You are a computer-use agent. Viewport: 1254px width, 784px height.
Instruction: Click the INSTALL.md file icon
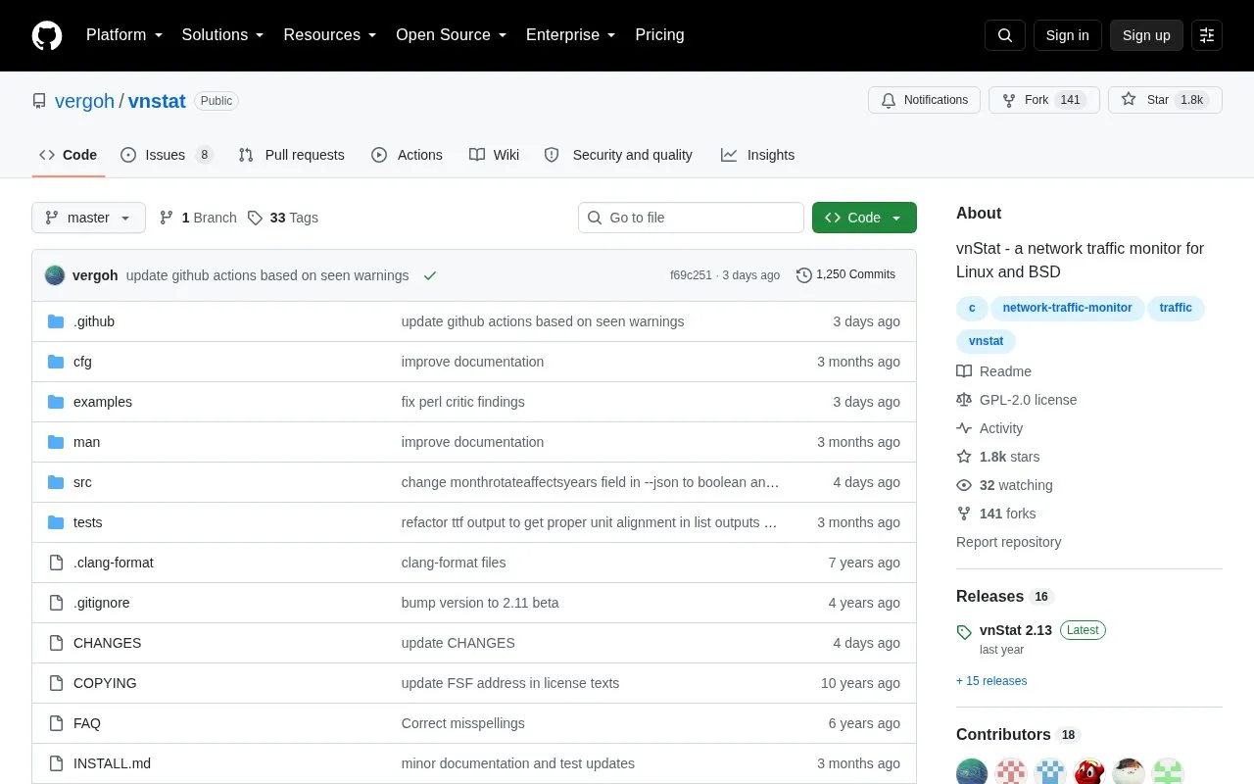tap(56, 763)
